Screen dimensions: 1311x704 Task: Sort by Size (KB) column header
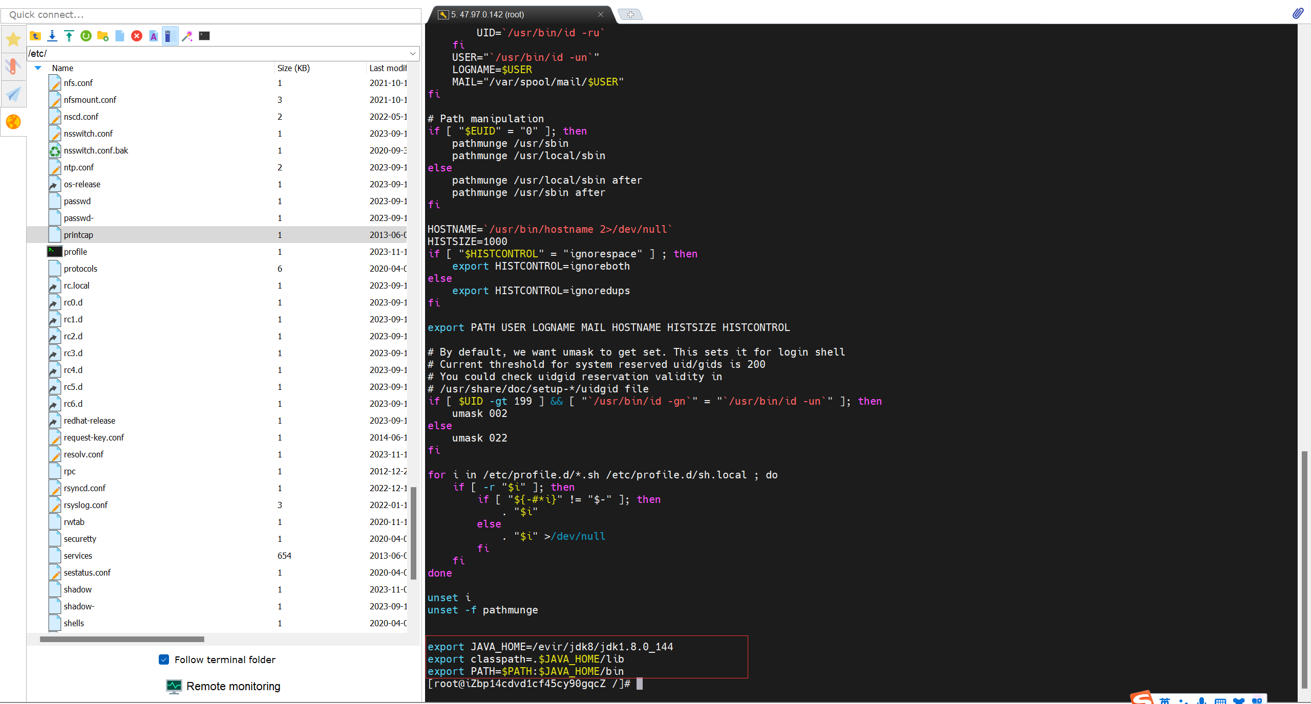point(293,68)
